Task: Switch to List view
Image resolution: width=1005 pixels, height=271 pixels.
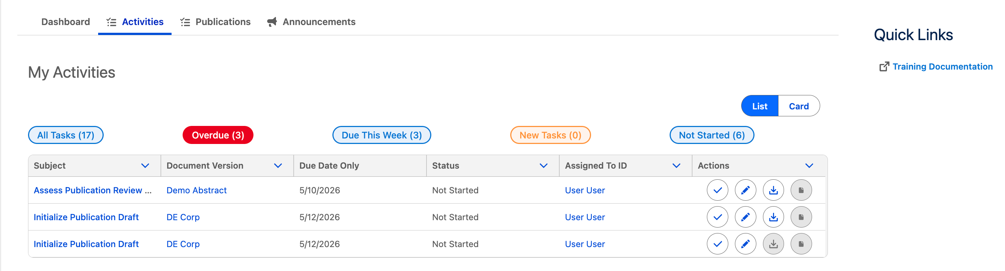Action: (760, 106)
